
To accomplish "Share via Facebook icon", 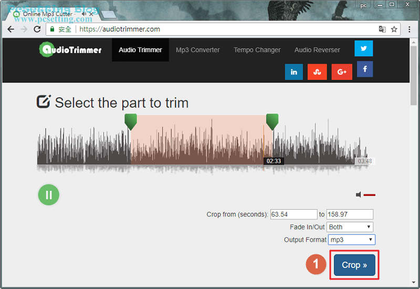I will point(365,69).
